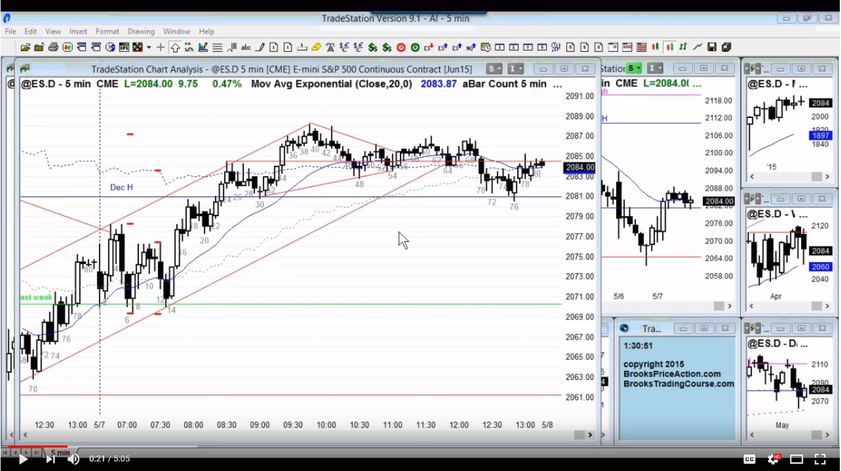Click the globe icon in the toolbar
This screenshot has width=841, height=471.
(110, 47)
